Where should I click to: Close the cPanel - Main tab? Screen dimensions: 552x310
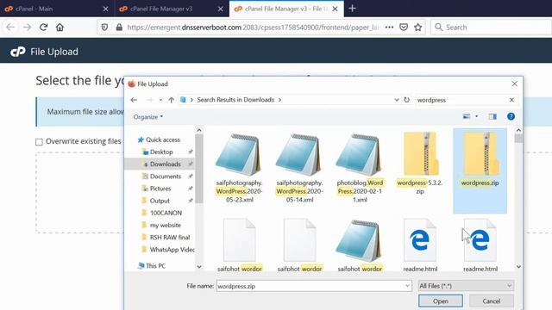[105, 9]
